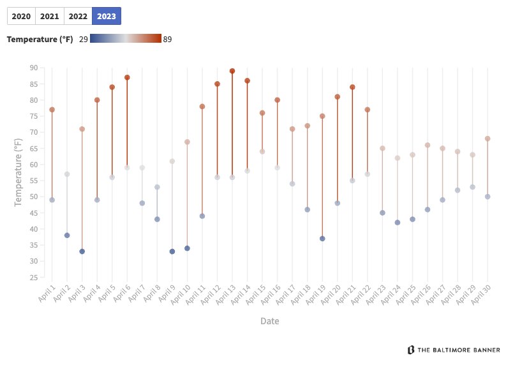Image resolution: width=508 pixels, height=367 pixels.
Task: Click the April 13 high point at 89°F
Action: pyautogui.click(x=232, y=71)
